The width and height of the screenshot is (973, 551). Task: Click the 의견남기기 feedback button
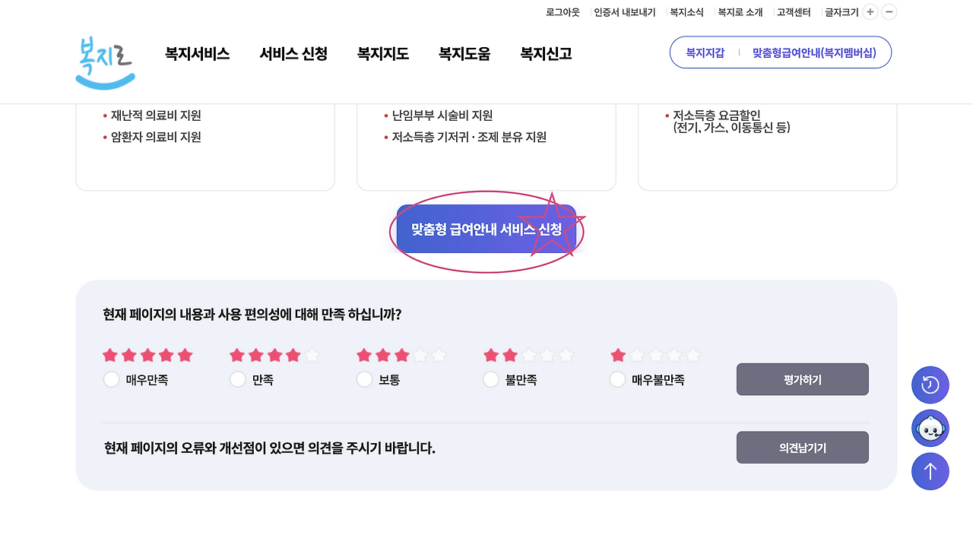[x=802, y=447]
